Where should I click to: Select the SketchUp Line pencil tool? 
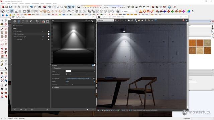pos(2,29)
